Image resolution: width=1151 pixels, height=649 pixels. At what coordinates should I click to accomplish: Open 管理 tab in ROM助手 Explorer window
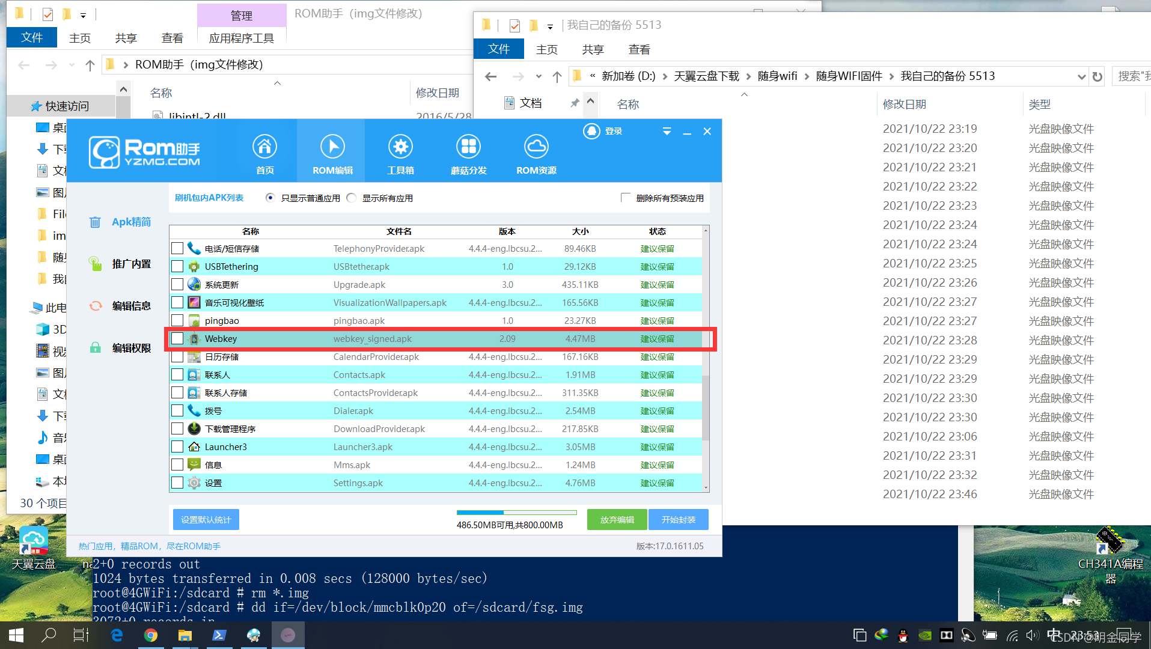[242, 15]
